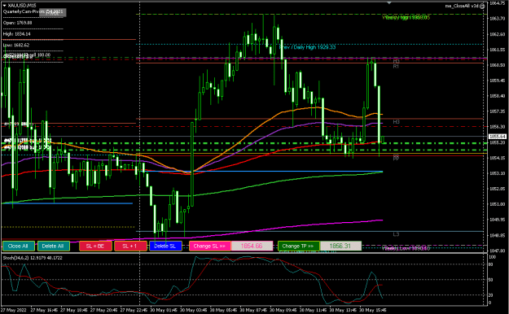Viewport: 509px width, 314px height.
Task: Click the Prev / Daily High label
Action: 307,47
